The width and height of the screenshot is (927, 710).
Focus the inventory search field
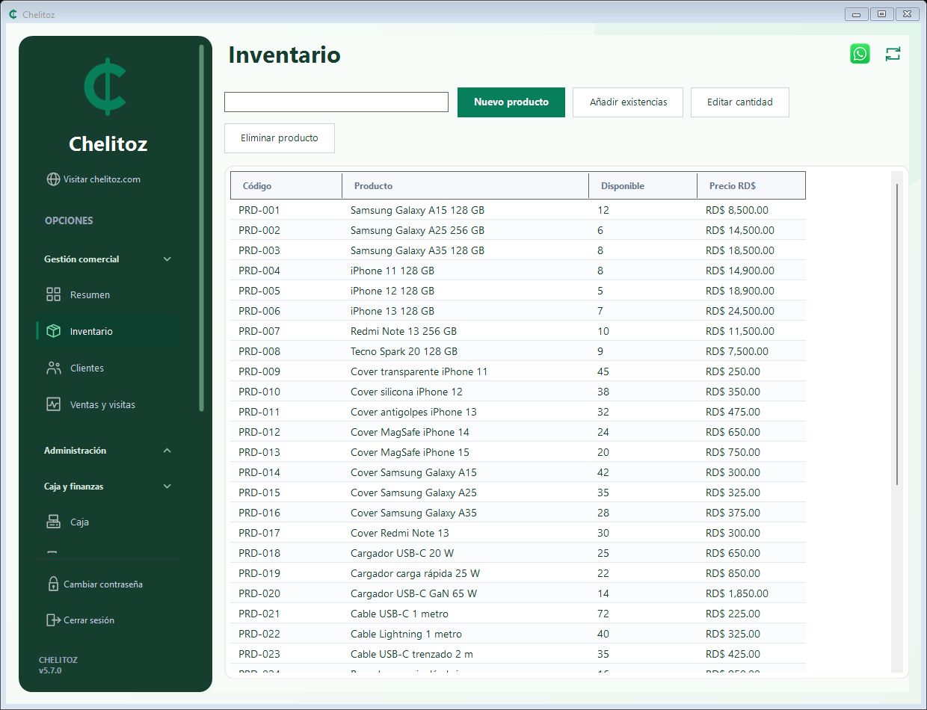coord(336,102)
